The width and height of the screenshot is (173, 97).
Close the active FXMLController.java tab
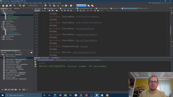[x=138, y=8]
